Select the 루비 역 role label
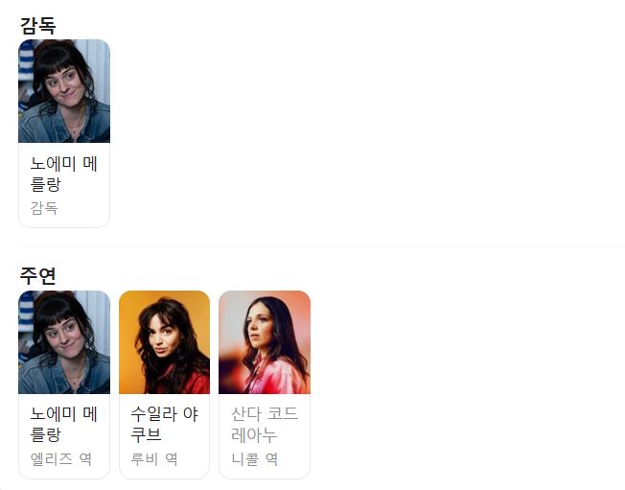625x490 pixels. click(154, 459)
